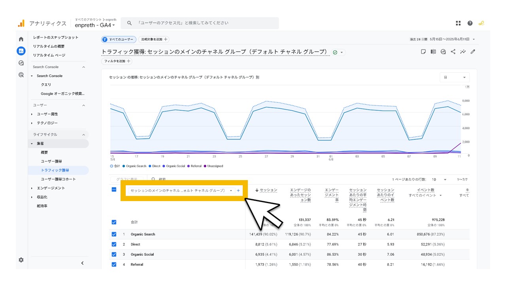Customize report with the pencil icon
This screenshot has width=506, height=285.
coord(473,52)
